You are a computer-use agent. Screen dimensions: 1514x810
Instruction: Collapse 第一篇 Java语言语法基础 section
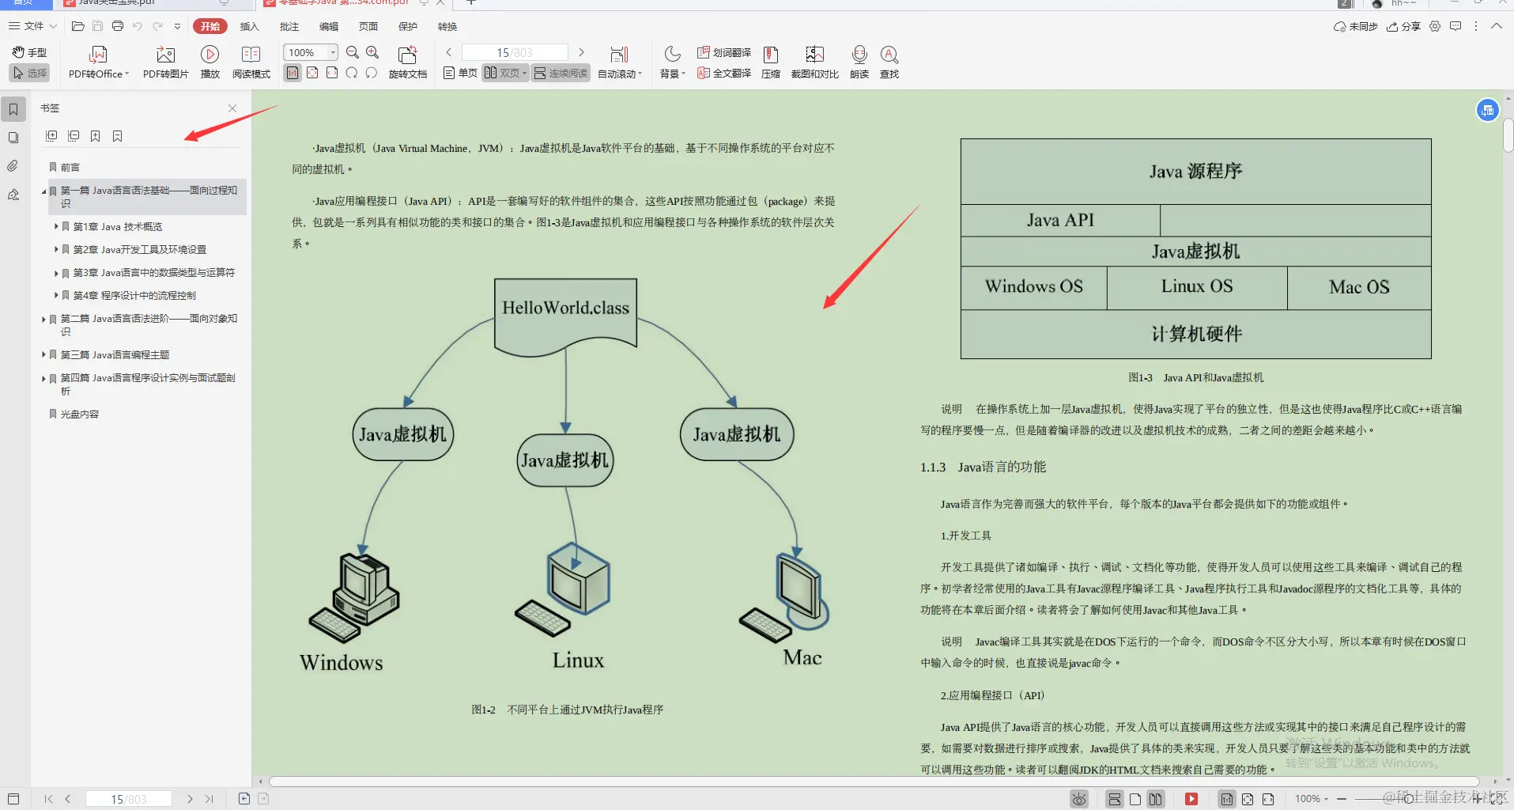coord(44,192)
